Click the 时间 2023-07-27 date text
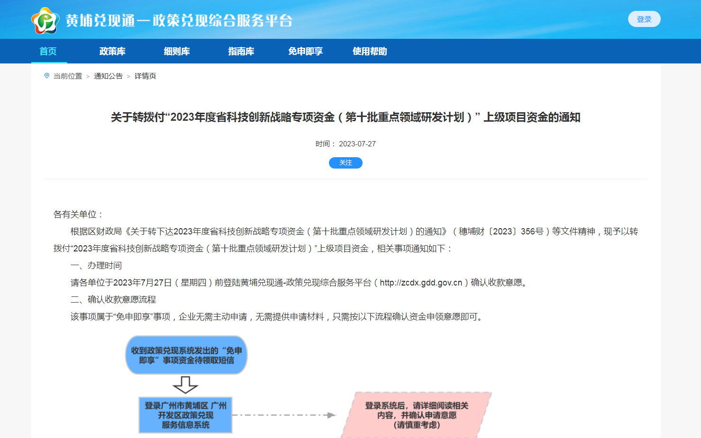The height and width of the screenshot is (438, 701). click(x=346, y=144)
